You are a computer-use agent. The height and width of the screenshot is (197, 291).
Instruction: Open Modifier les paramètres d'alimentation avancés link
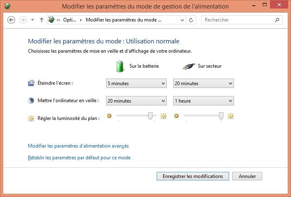[x=79, y=146]
